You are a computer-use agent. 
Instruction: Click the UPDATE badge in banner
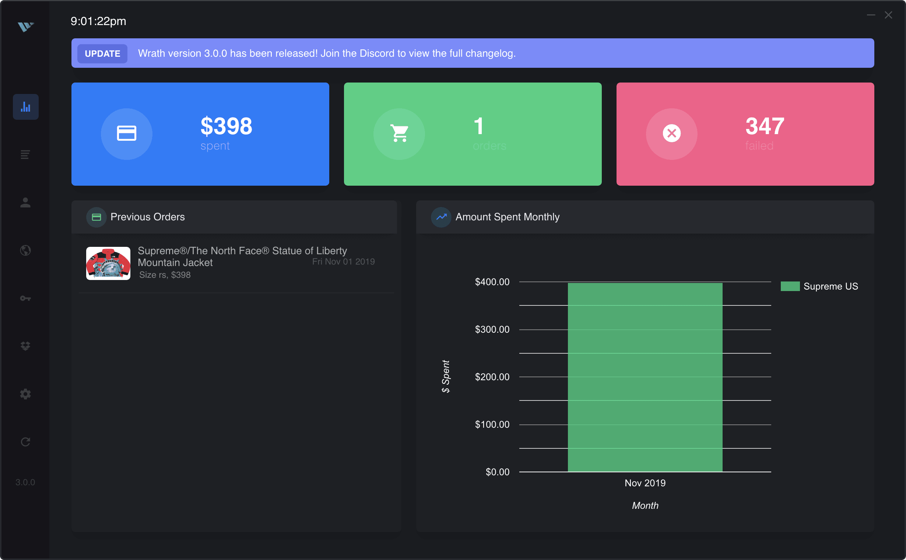[102, 53]
